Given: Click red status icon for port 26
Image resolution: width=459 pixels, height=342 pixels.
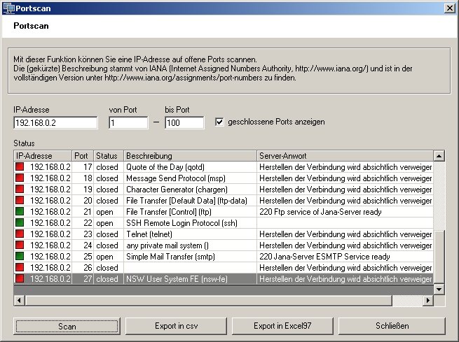Looking at the screenshot, I should (20, 268).
